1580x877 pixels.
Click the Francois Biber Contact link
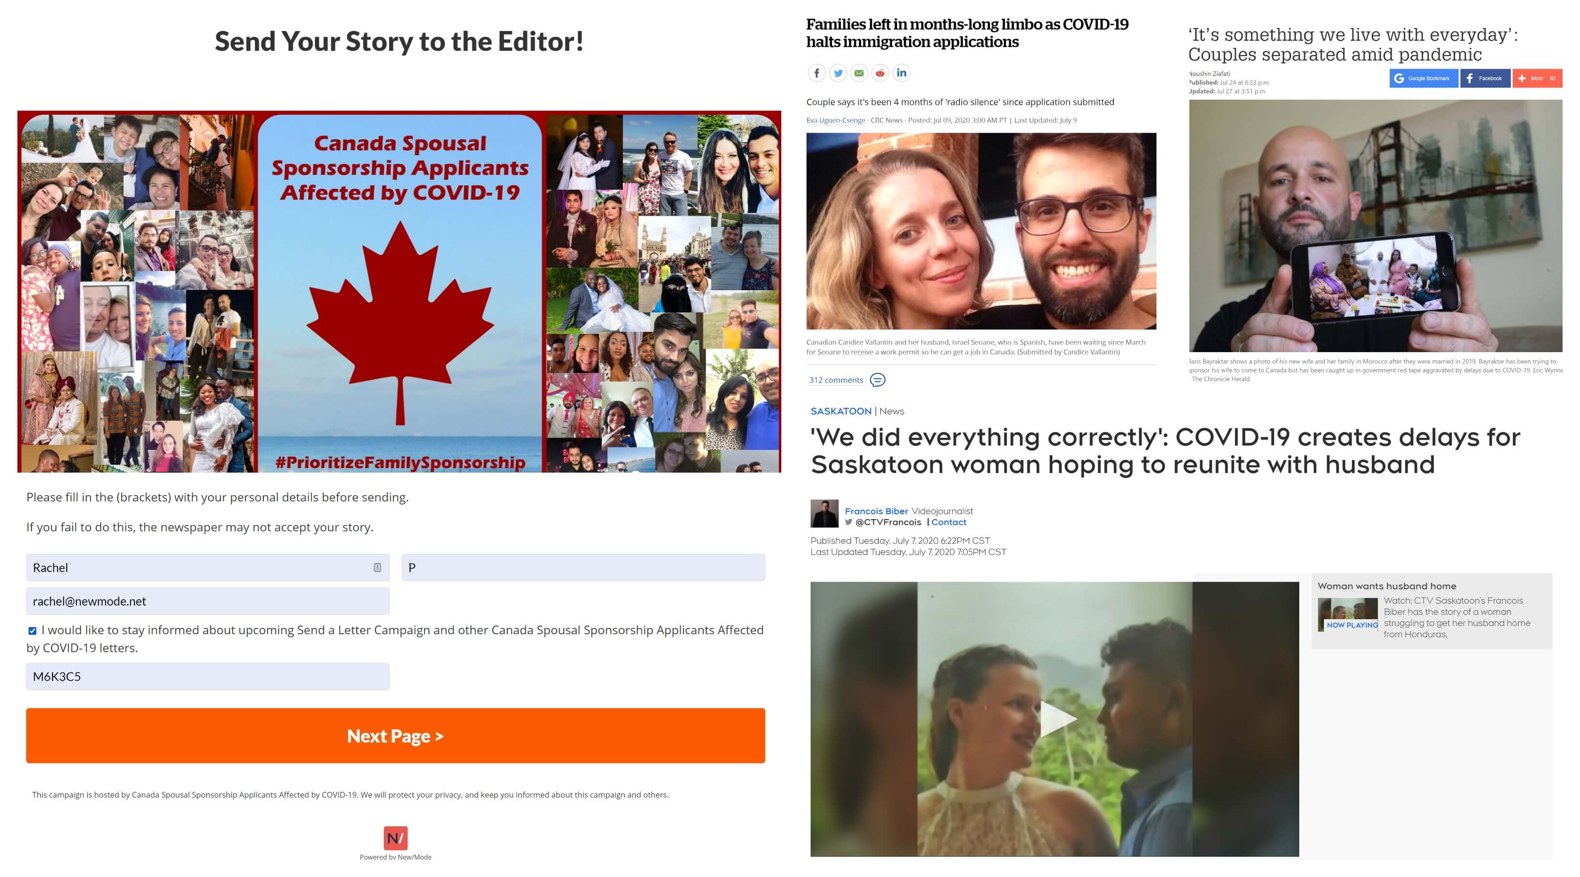click(x=949, y=522)
